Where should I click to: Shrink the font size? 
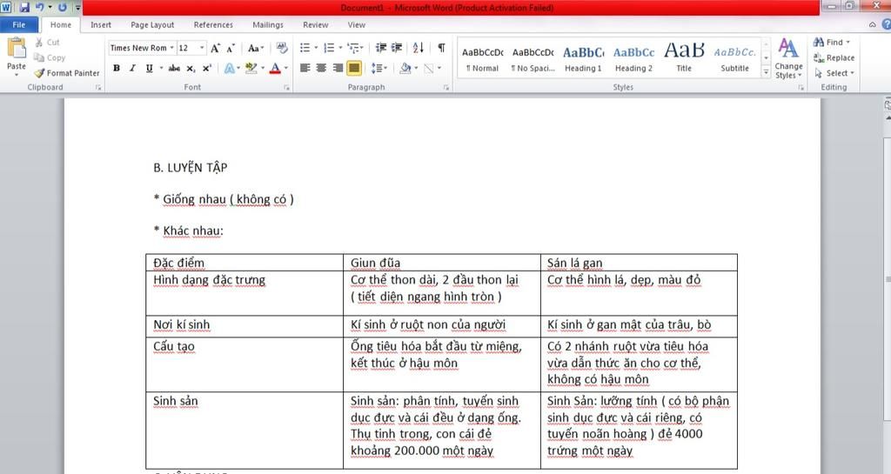pos(230,48)
